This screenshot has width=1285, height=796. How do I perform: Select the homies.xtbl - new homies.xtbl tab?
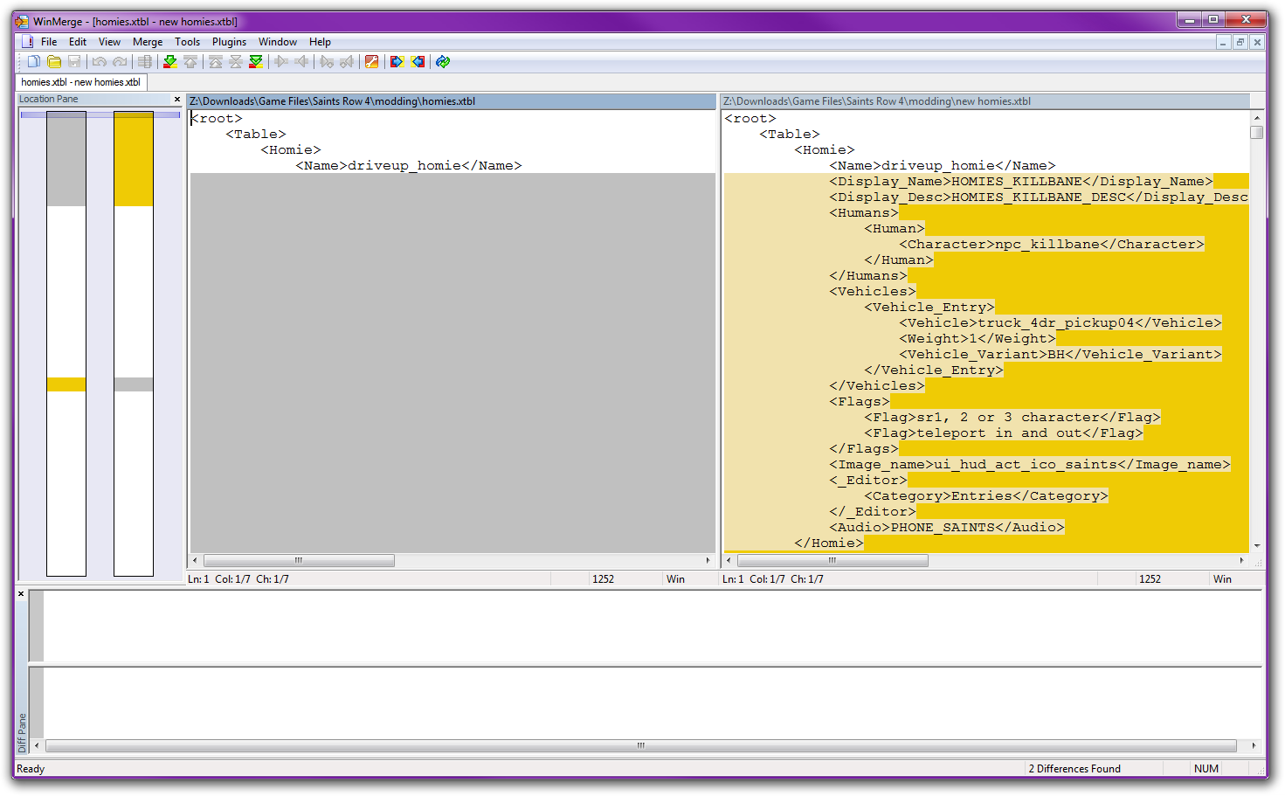81,82
